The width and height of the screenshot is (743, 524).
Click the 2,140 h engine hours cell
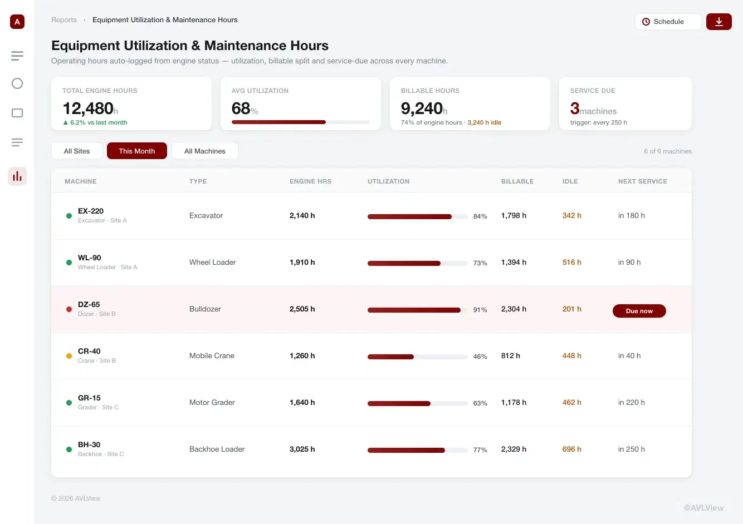click(x=302, y=215)
